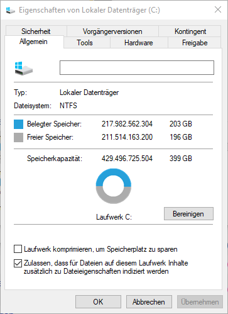Enable the drive compression checkbox
The image size is (228, 314).
18,249
